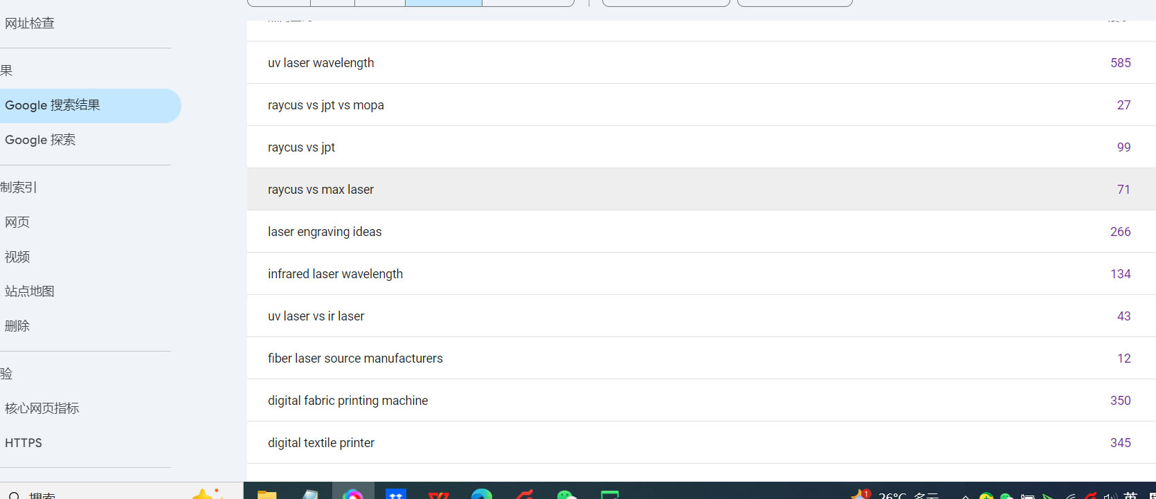
Task: Click the value 266
Action: click(x=1120, y=232)
